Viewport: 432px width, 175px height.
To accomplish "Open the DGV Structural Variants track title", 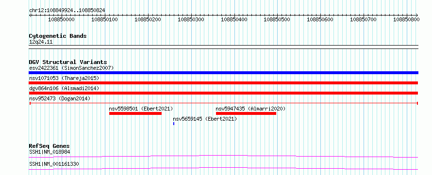I will pyautogui.click(x=68, y=62).
